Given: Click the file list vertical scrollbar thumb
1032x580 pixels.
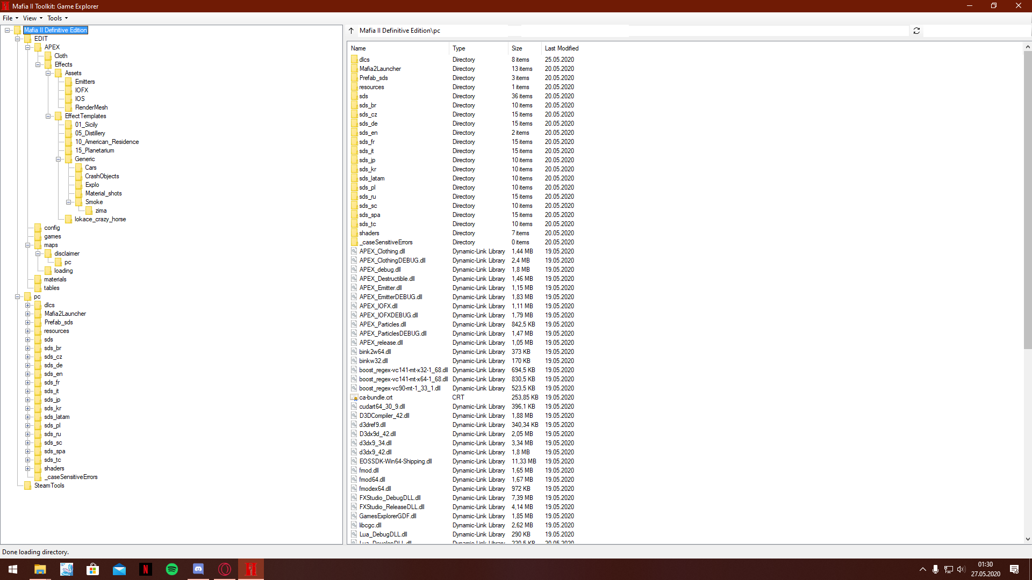Looking at the screenshot, I should 1027,200.
